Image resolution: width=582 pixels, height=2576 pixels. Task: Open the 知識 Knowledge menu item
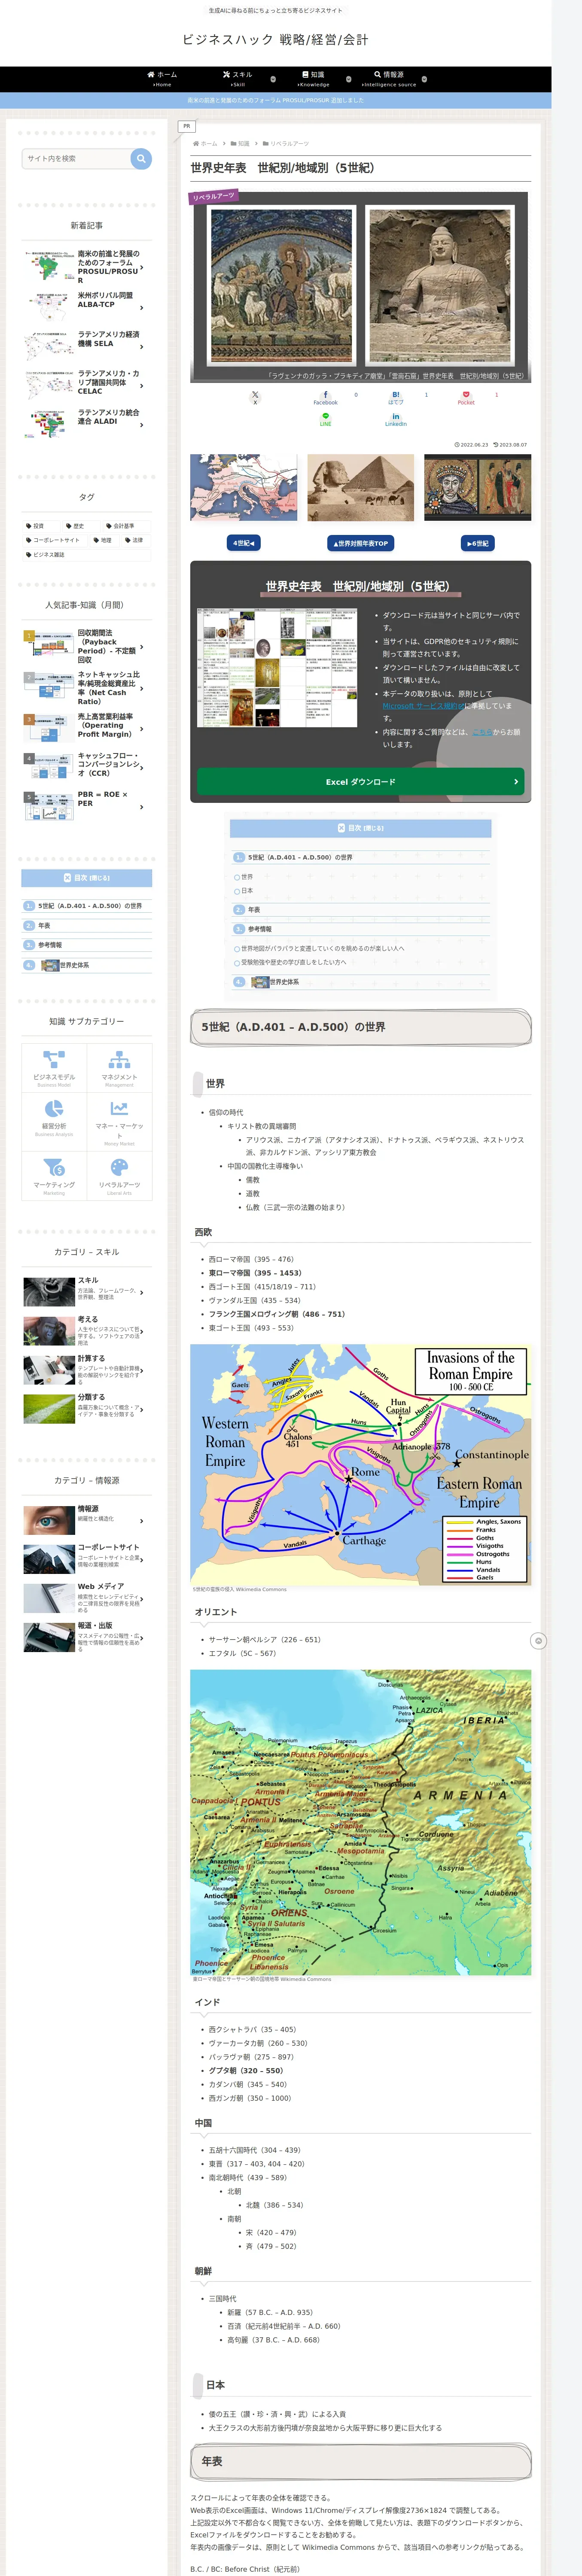[314, 79]
